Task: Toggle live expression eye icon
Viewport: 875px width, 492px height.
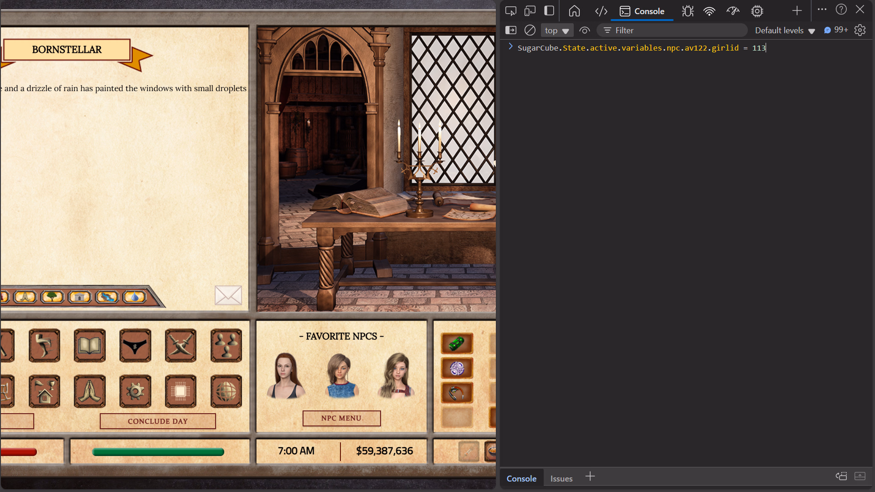Action: point(584,31)
